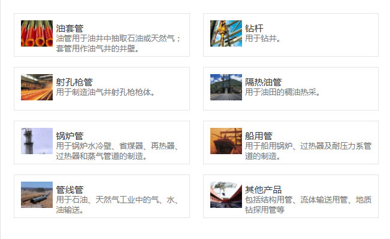Image resolution: width=390 pixels, height=239 pixels.
Task: Click the 油套管 product thumbnail image
Action: click(x=37, y=33)
